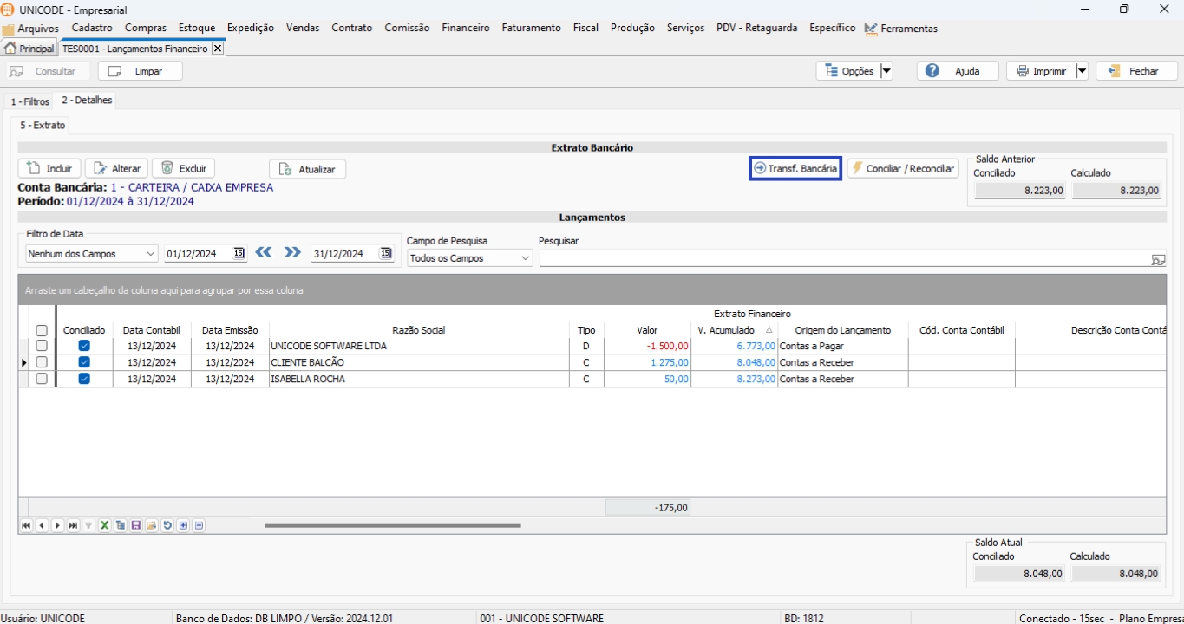Screen dimensions: 1184x624
Task: Select row checkbox for ISABELLA ROCHA
Action: (42, 379)
